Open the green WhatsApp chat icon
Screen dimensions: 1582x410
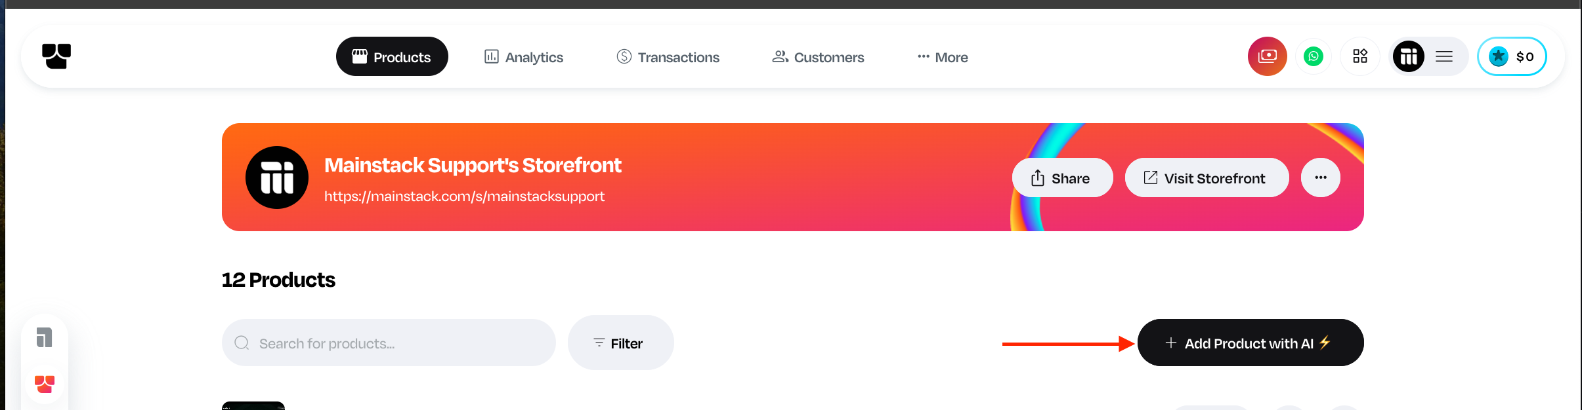[1314, 56]
